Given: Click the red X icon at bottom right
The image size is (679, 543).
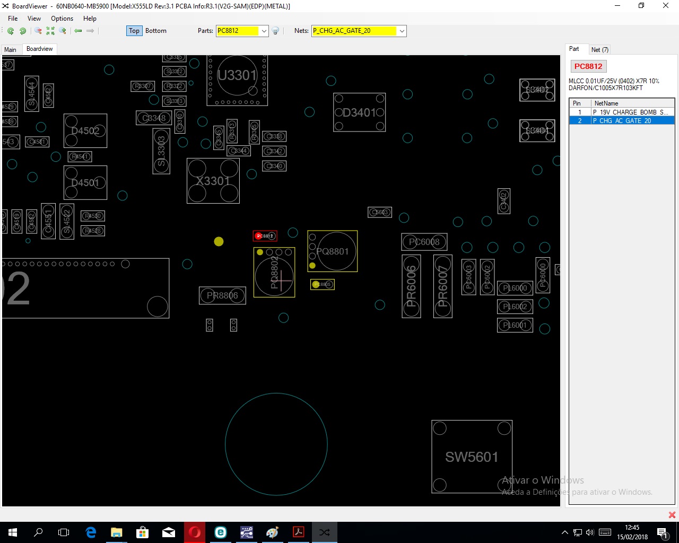Looking at the screenshot, I should (x=672, y=515).
